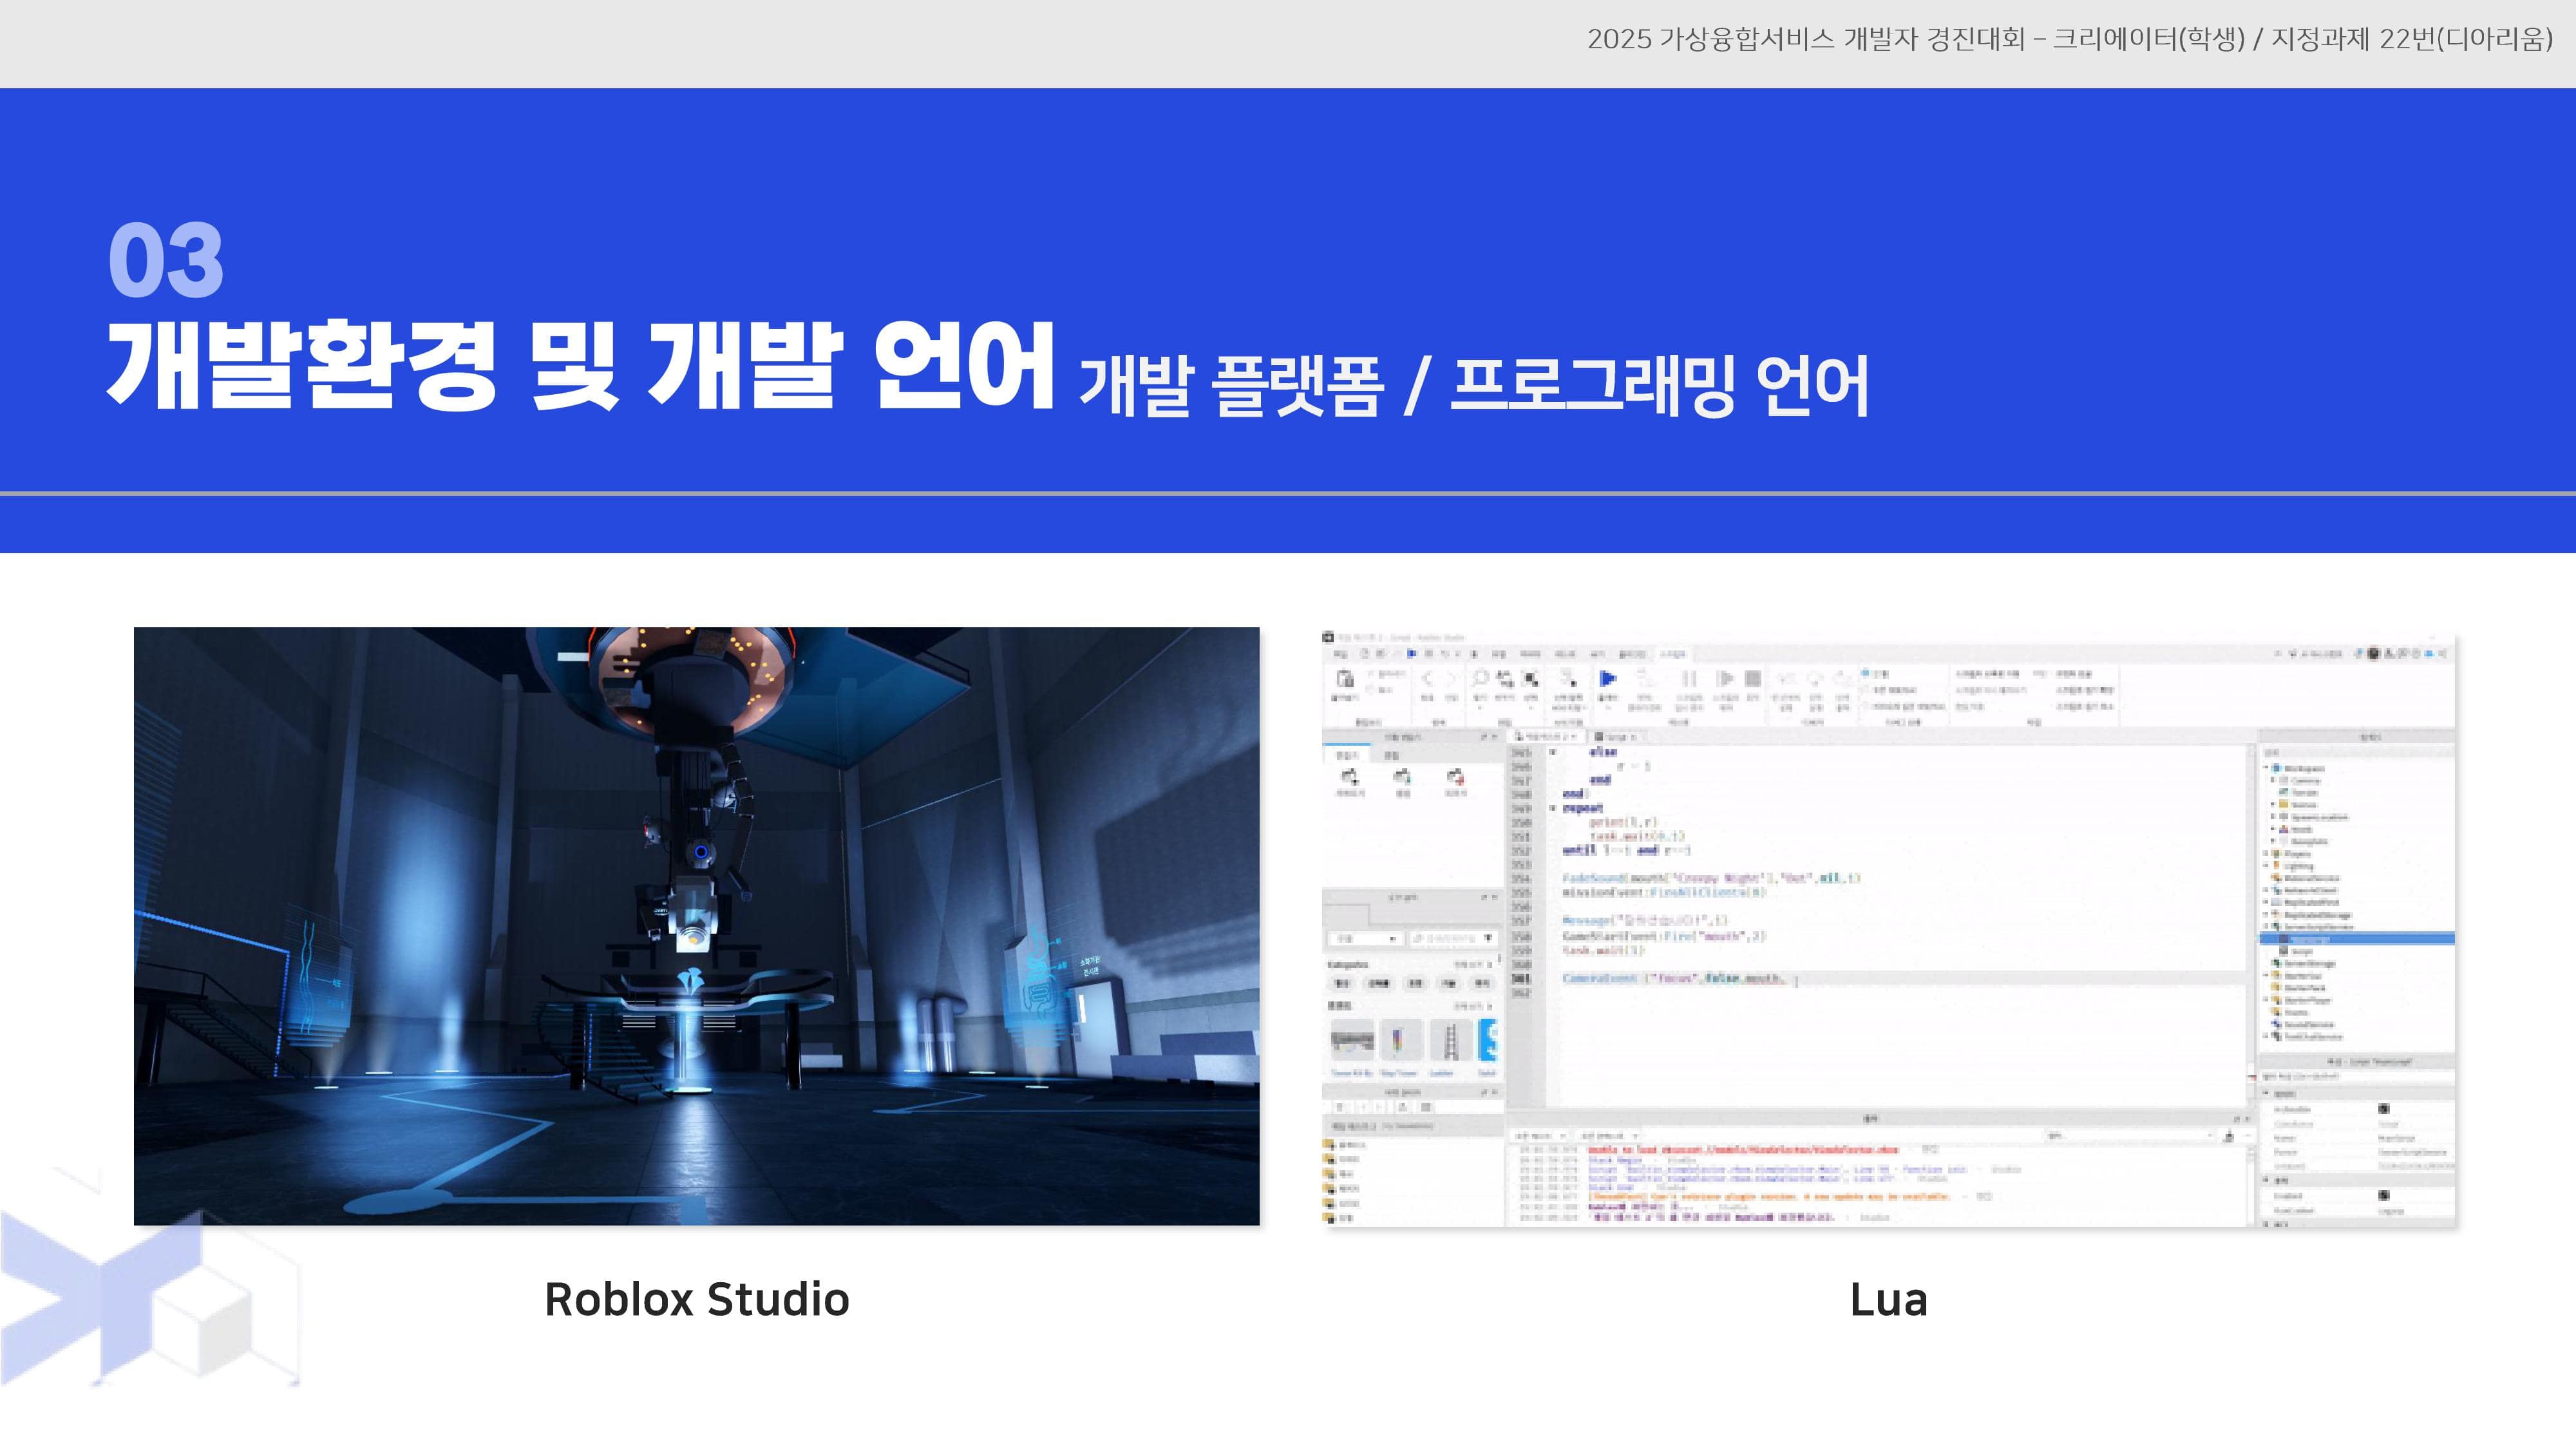Click the Undo back-arrow icon
The image size is (2576, 1449).
pyautogui.click(x=1428, y=678)
